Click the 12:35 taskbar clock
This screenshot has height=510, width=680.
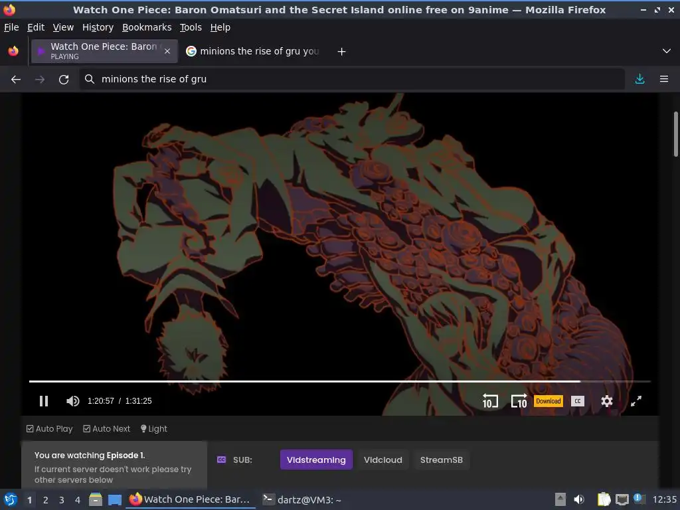[x=664, y=499]
